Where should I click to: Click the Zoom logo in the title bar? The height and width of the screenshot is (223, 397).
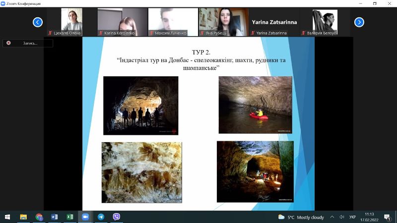tap(3, 3)
